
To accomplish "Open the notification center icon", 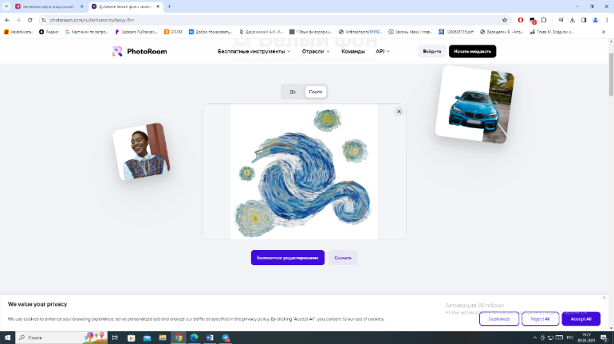I will point(604,338).
